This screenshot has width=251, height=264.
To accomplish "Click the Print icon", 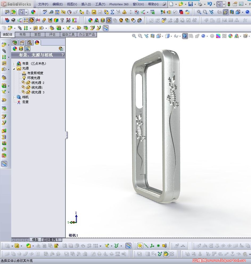I will 200,4.
